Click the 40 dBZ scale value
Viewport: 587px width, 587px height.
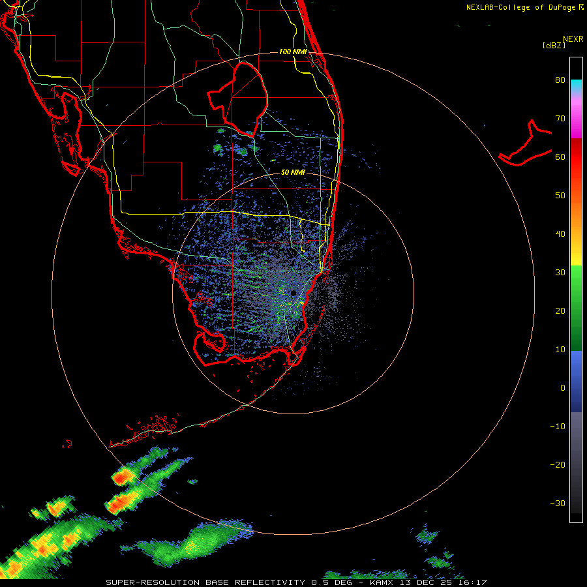[x=560, y=234]
